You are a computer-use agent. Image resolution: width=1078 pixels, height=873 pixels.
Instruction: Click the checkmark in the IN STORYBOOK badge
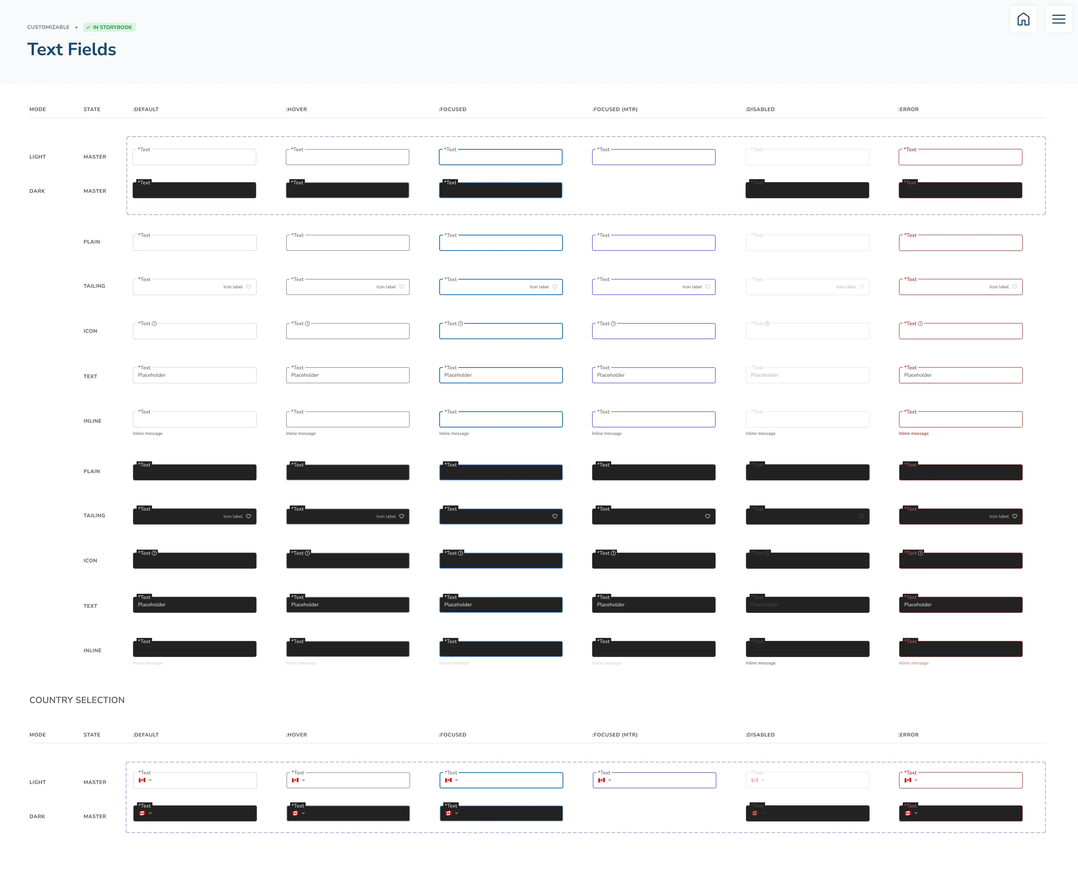click(89, 27)
